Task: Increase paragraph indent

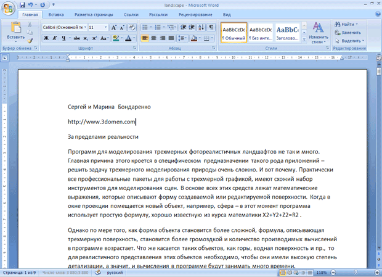Action: coord(192,27)
